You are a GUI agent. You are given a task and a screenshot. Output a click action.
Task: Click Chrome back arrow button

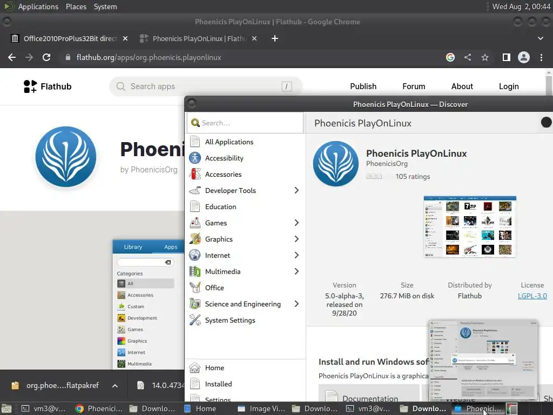point(12,57)
